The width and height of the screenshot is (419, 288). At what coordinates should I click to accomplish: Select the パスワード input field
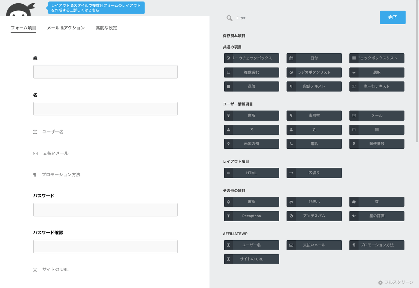coord(105,210)
